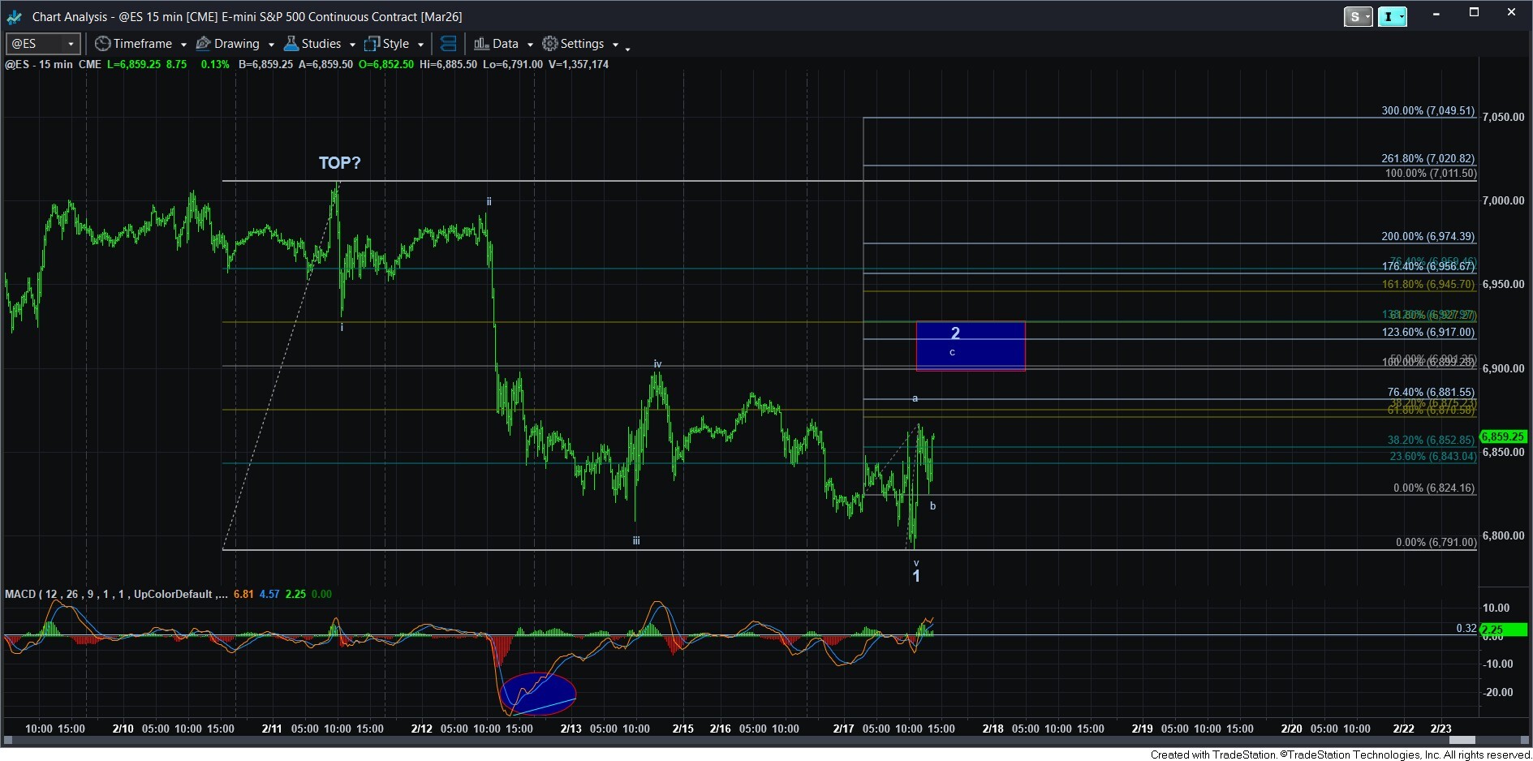Click the horizontal scrollbar thumb at bottom
Image resolution: width=1533 pixels, height=761 pixels.
1462,740
